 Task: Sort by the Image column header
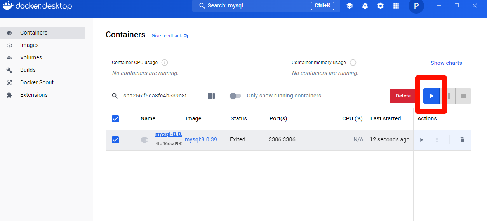193,119
